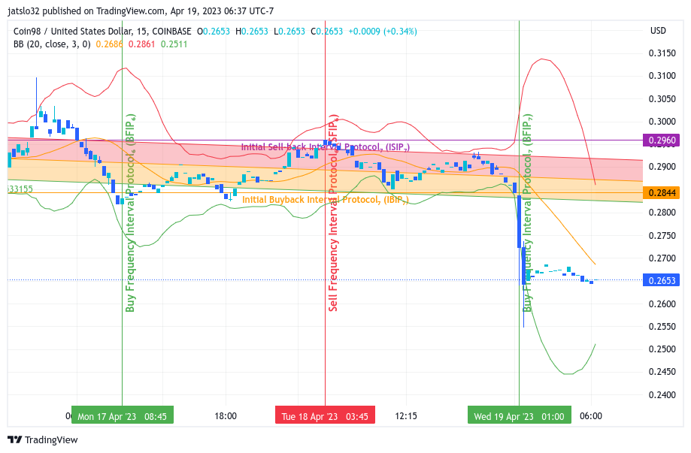Click the Buy Frequency Interval Protocol BFIP7 label

pyautogui.click(x=528, y=213)
